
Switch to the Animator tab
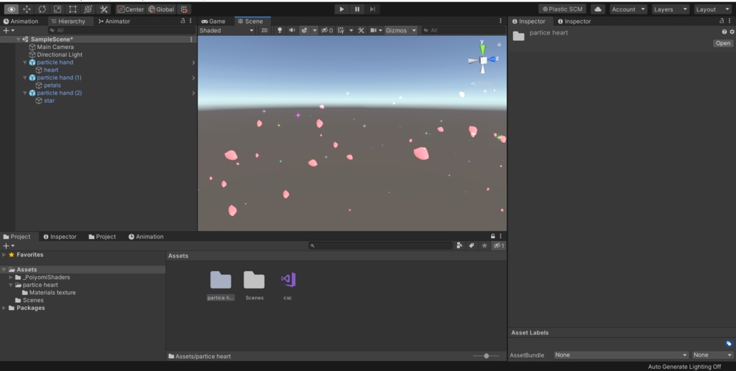pyautogui.click(x=114, y=21)
